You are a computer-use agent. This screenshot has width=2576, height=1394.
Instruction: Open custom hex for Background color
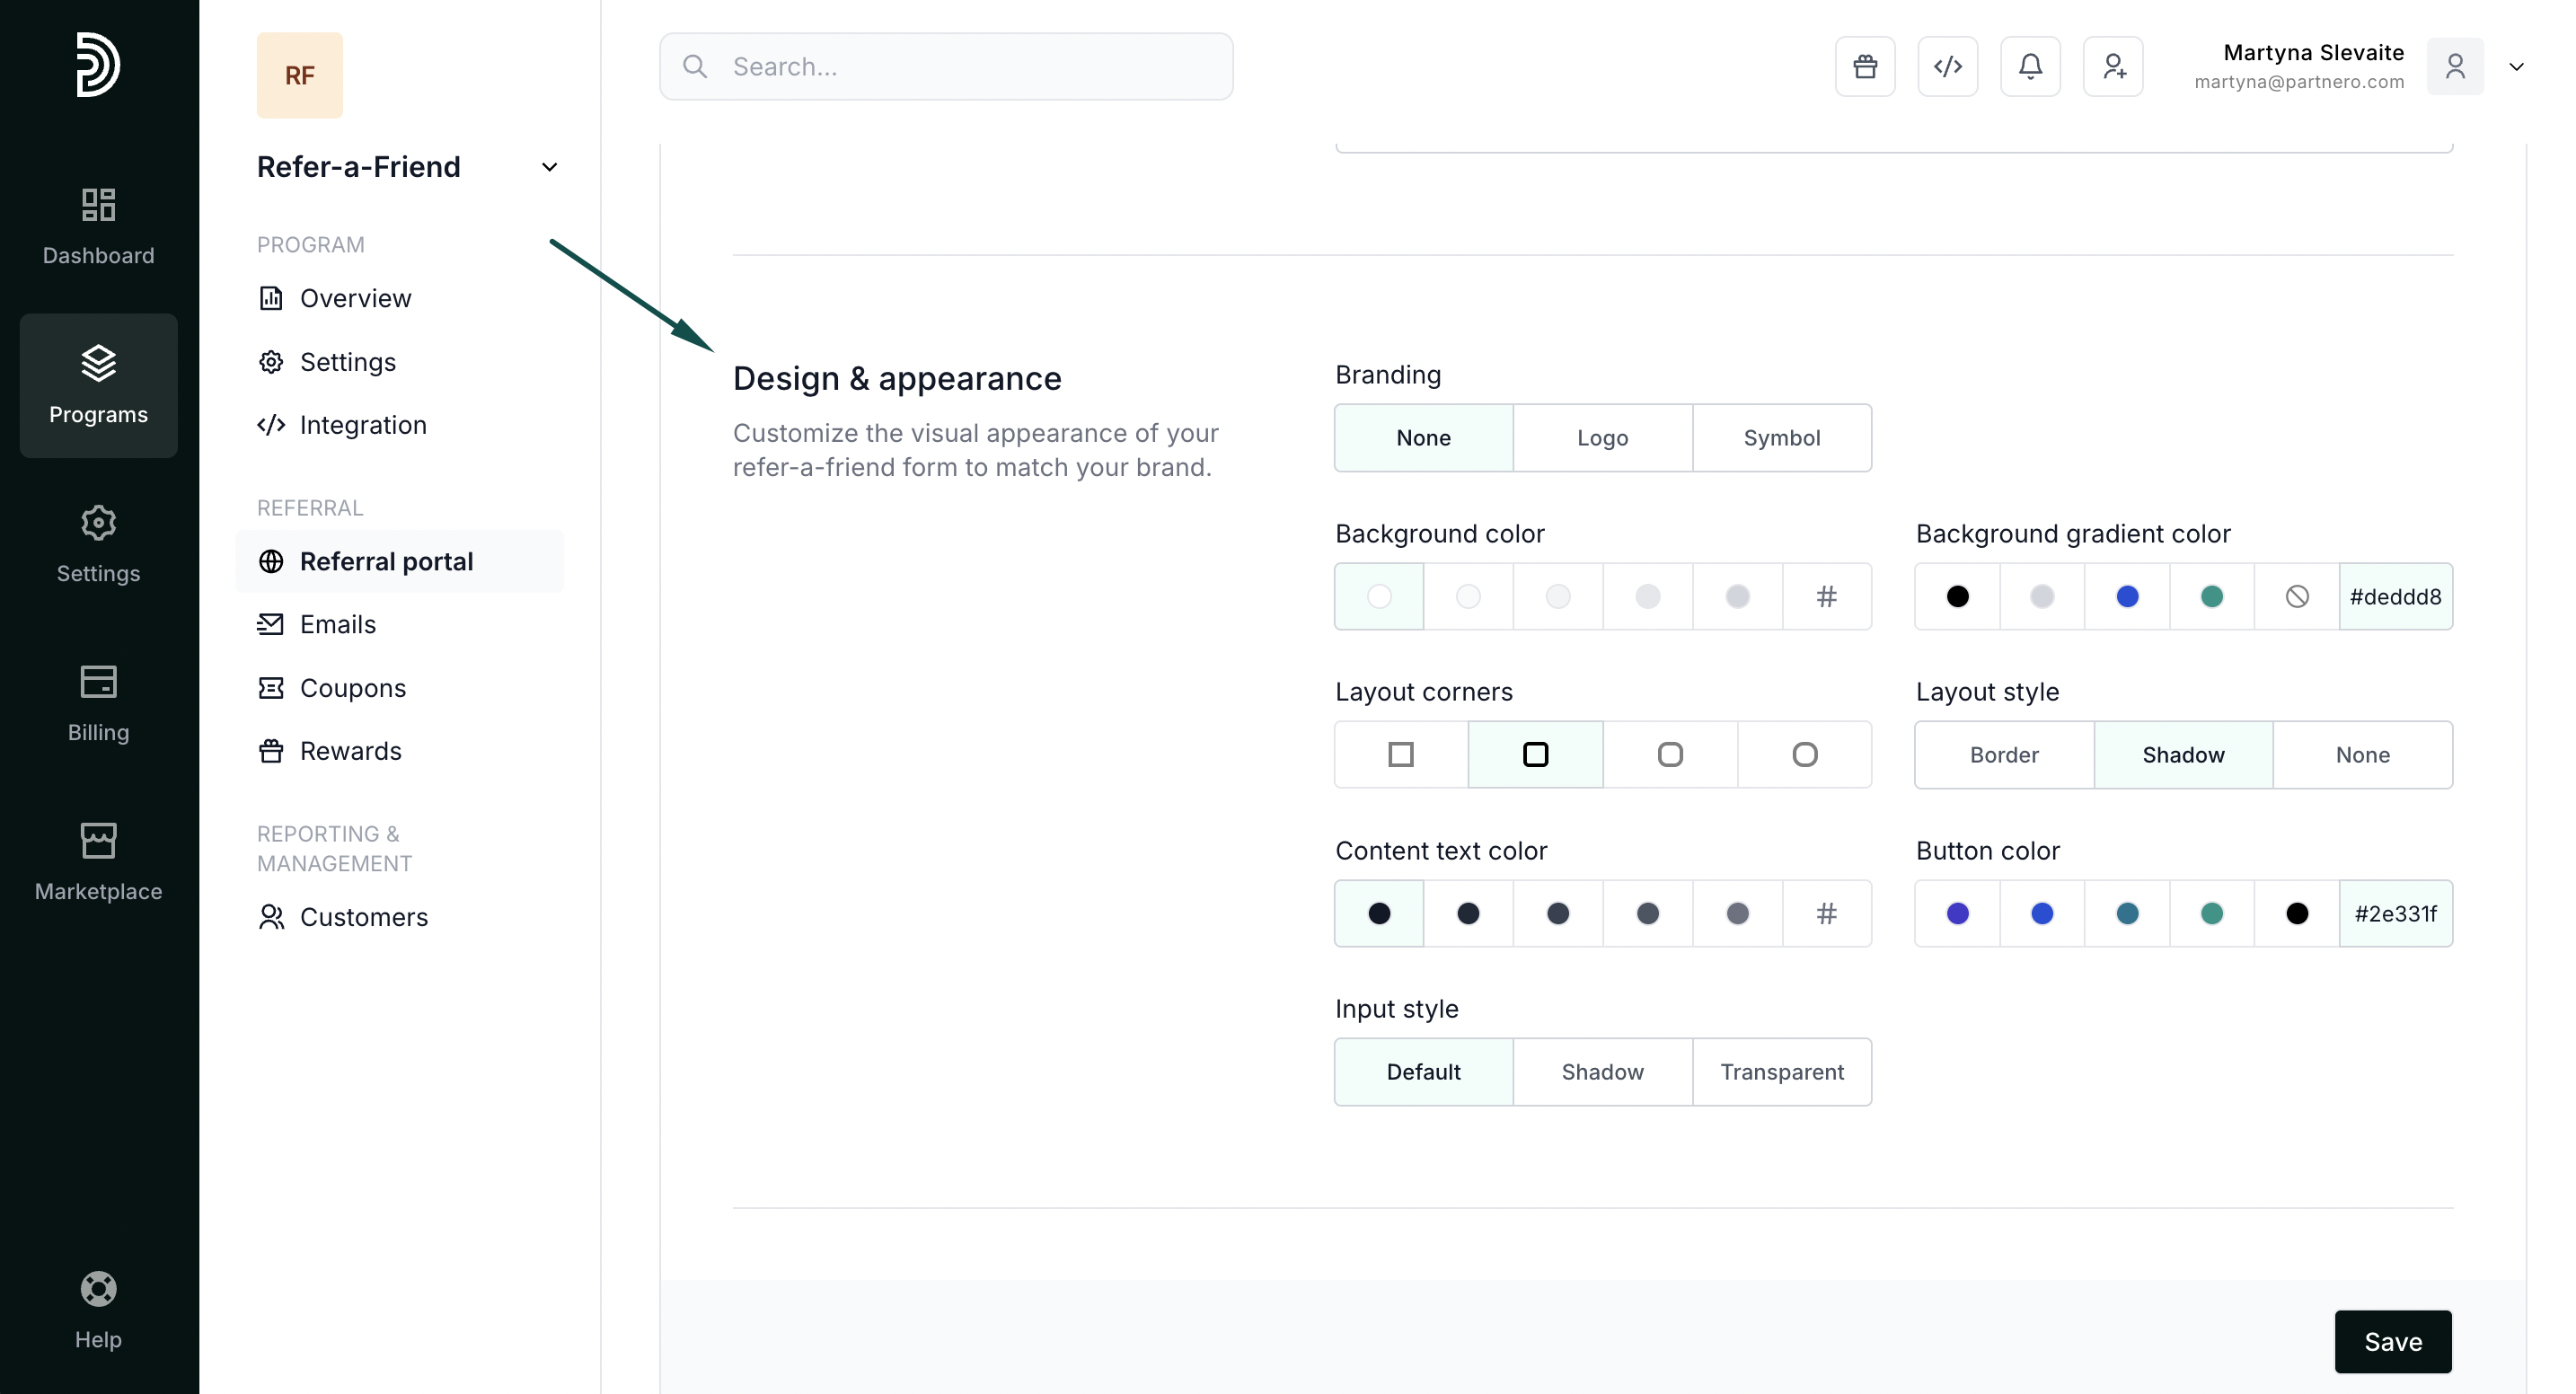[1826, 597]
